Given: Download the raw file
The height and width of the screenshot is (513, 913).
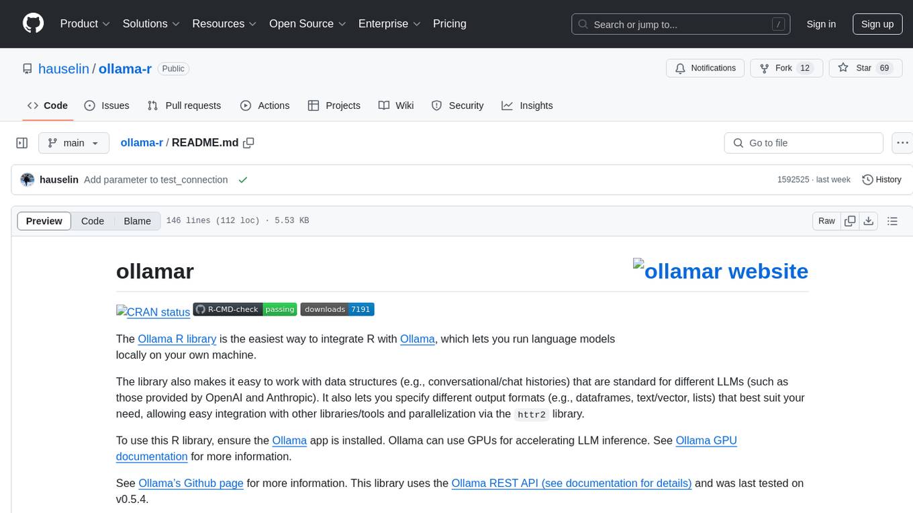Looking at the screenshot, I should (x=868, y=221).
